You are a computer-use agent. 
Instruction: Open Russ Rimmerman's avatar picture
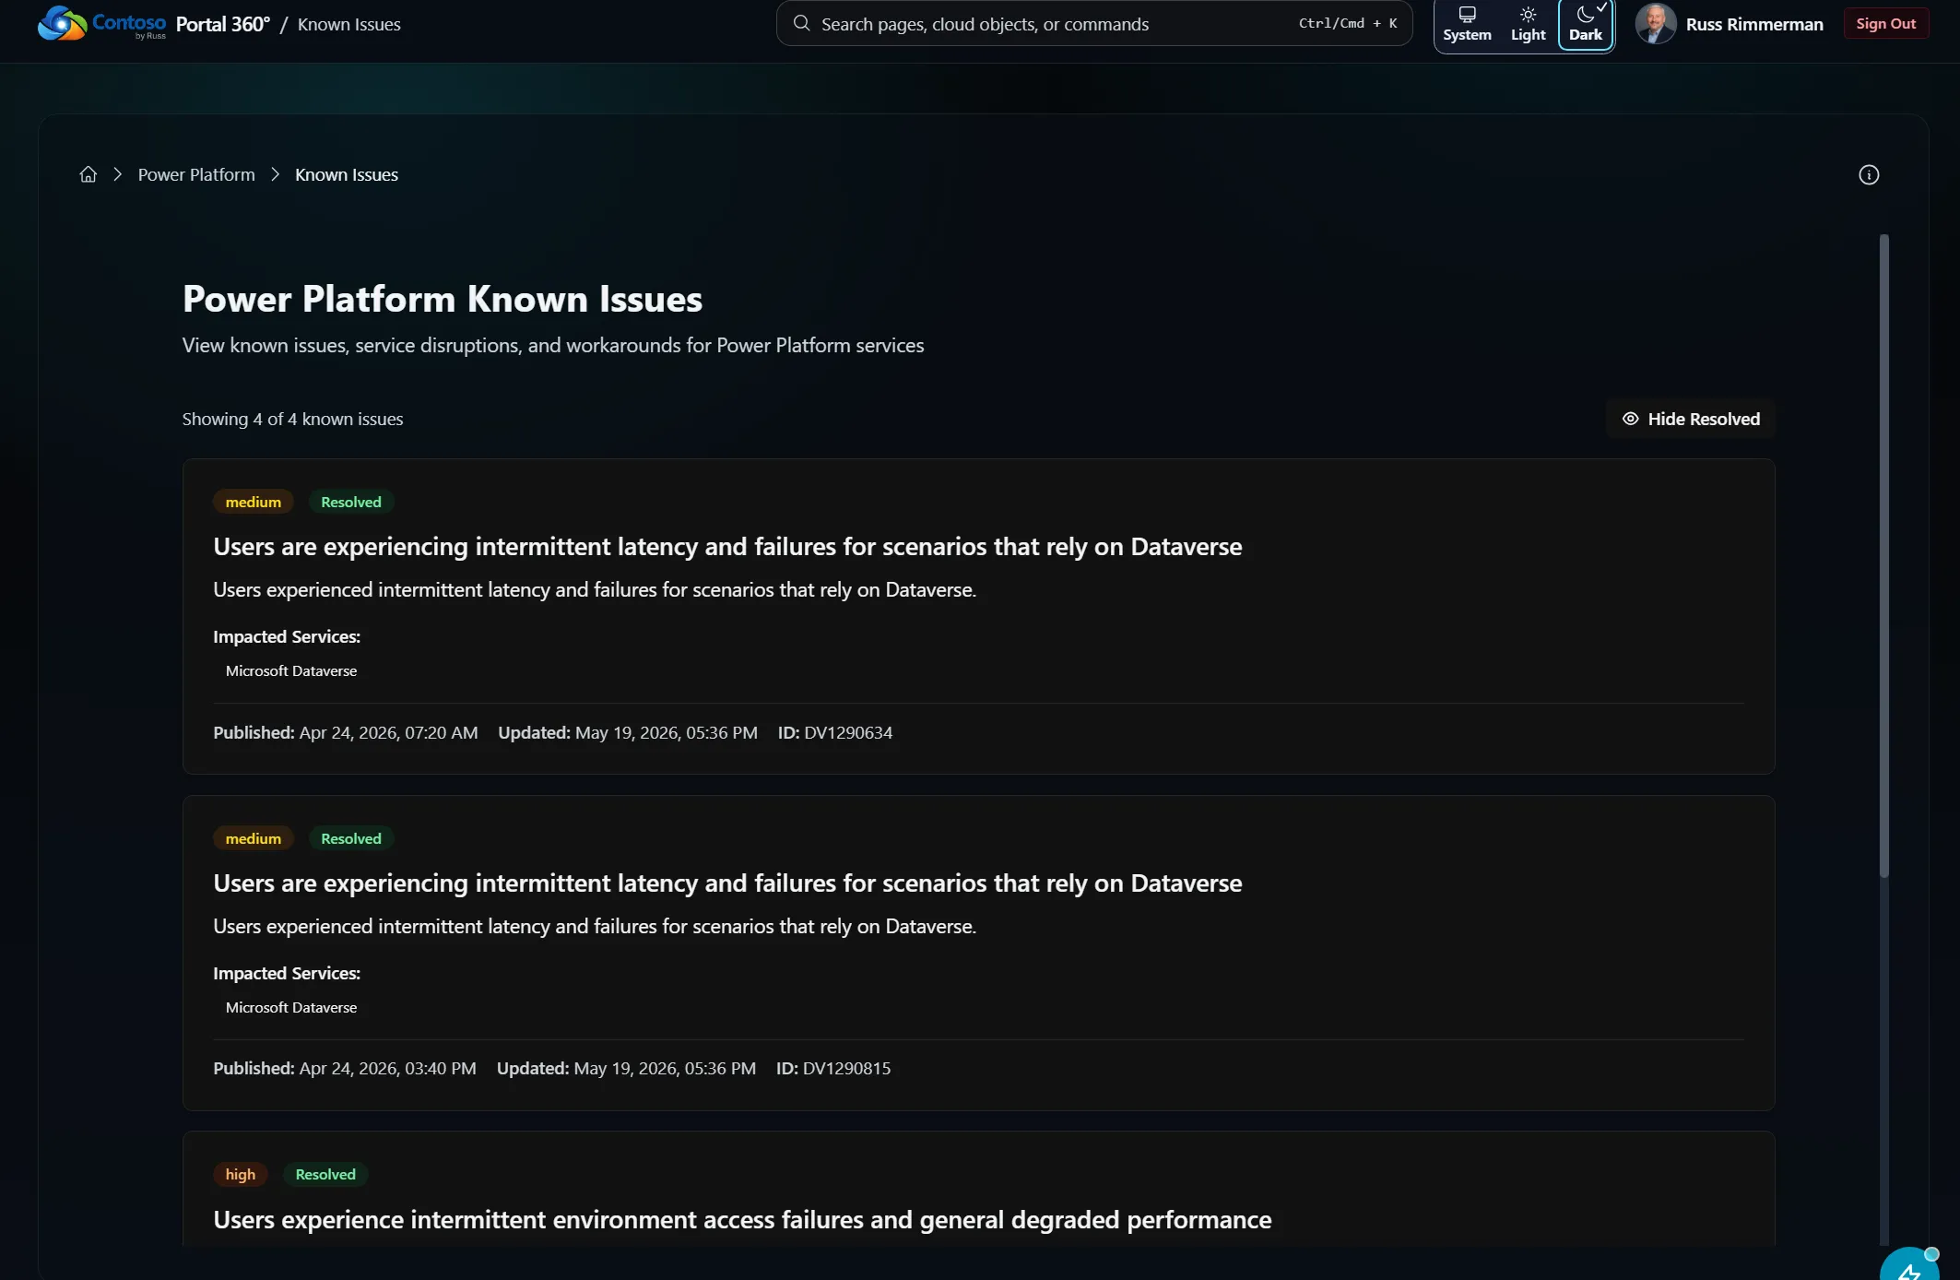1656,24
